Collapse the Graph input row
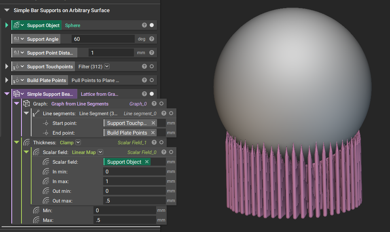 tap(17, 103)
